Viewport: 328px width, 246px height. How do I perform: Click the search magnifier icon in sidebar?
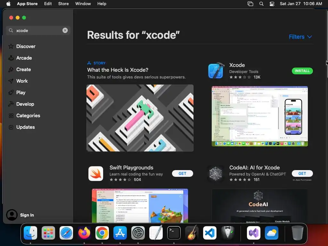(x=11, y=30)
